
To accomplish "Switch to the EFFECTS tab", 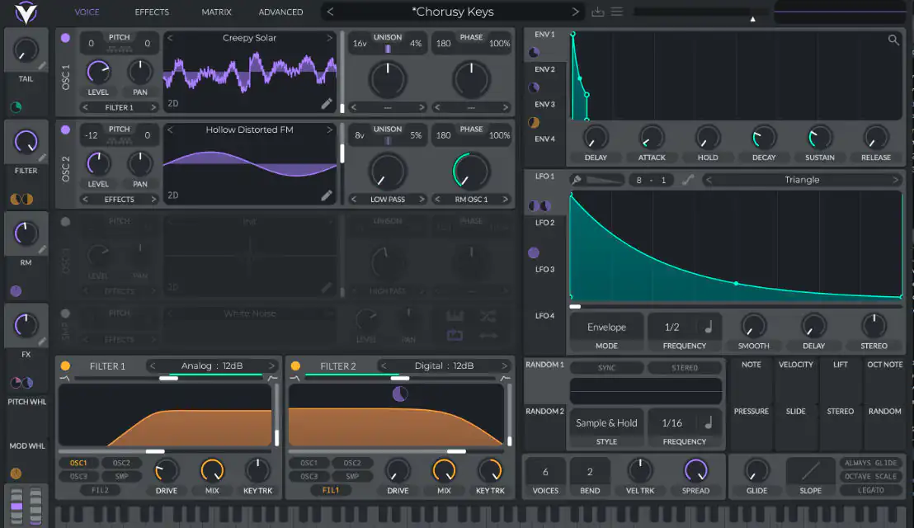I will (152, 12).
